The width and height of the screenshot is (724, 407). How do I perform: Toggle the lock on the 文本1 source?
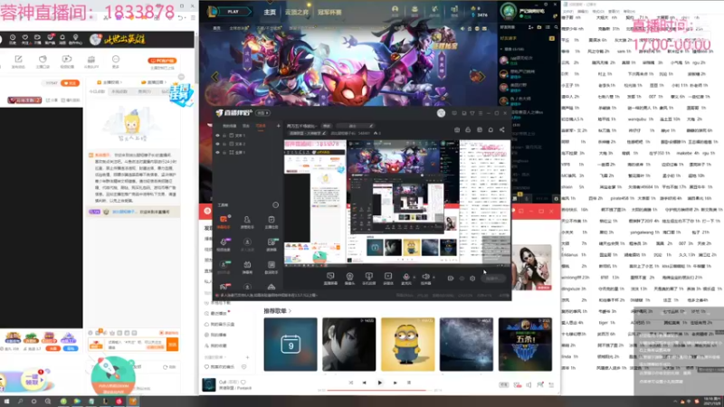[224, 136]
